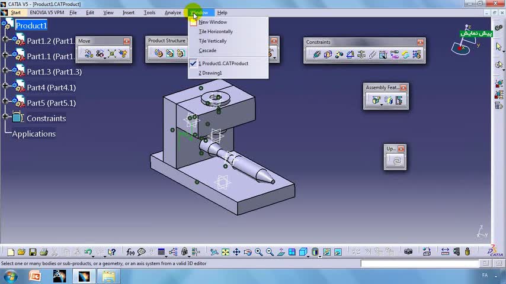Open the Undo history dropdown arrow
506x284 pixels.
pos(93,257)
